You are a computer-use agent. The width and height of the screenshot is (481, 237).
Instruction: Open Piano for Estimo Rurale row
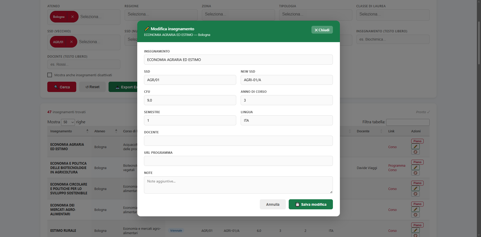[x=417, y=225]
